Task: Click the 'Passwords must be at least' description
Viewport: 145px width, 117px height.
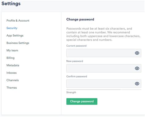Action: click(103, 34)
